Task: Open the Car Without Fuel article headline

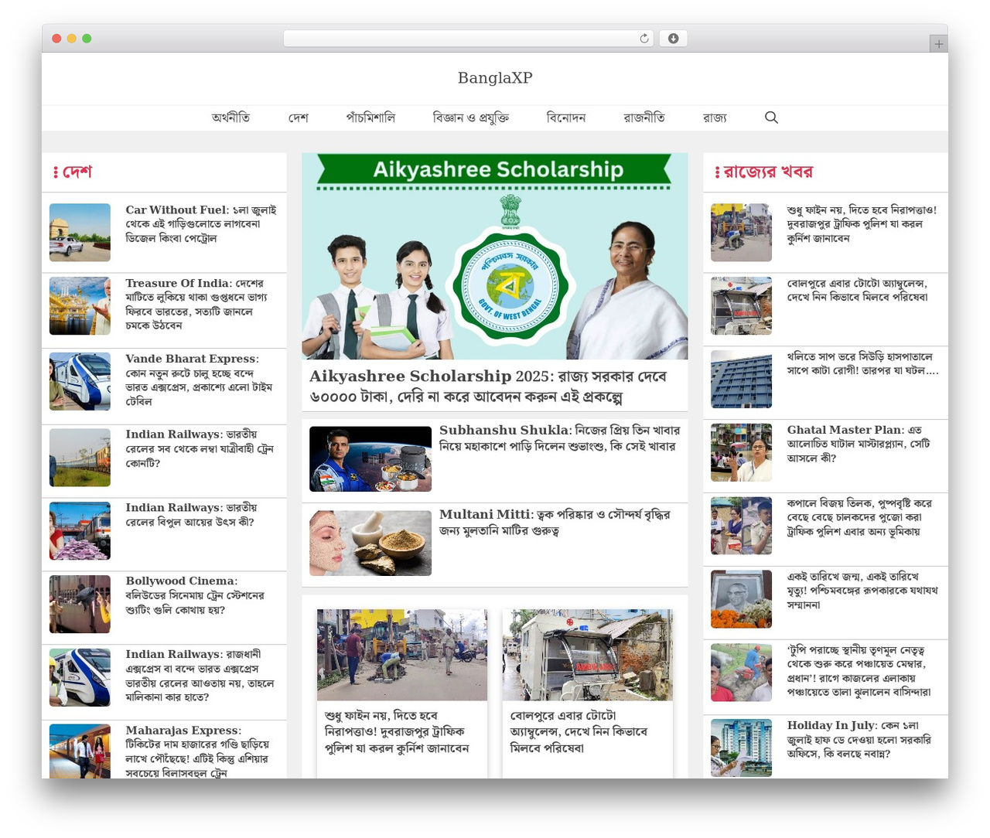Action: [201, 224]
